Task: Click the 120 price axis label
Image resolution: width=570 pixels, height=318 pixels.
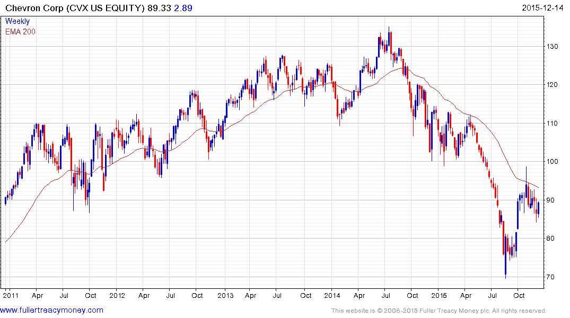Action: (552, 85)
